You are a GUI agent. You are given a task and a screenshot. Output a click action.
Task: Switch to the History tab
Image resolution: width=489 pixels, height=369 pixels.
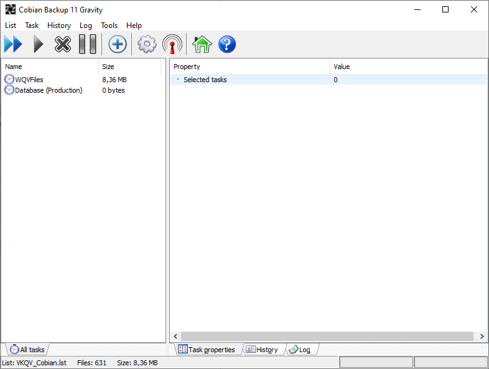pyautogui.click(x=262, y=350)
